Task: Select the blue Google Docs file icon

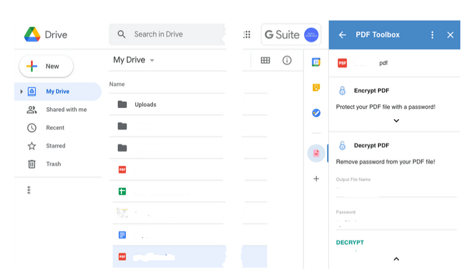Action: pos(122,235)
